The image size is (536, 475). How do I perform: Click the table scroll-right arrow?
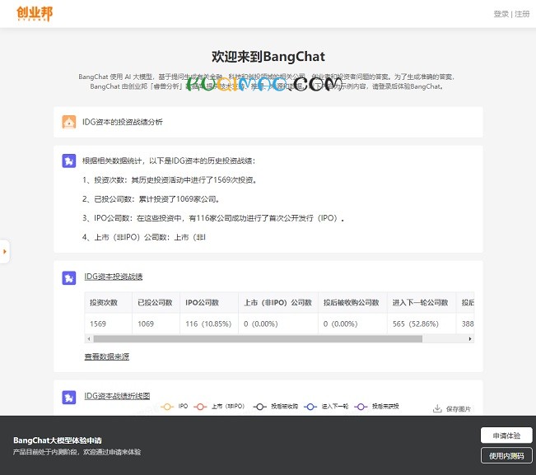(470, 339)
